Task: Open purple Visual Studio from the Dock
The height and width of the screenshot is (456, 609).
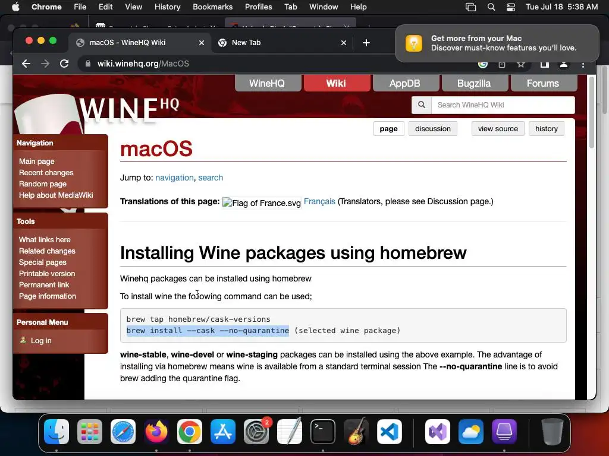Action: [x=438, y=432]
